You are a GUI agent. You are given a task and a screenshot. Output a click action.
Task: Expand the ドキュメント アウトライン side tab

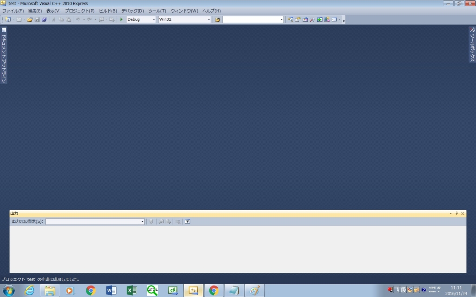click(x=4, y=55)
